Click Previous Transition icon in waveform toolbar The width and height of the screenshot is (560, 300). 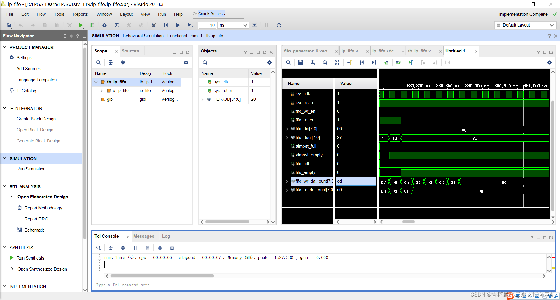pos(386,63)
